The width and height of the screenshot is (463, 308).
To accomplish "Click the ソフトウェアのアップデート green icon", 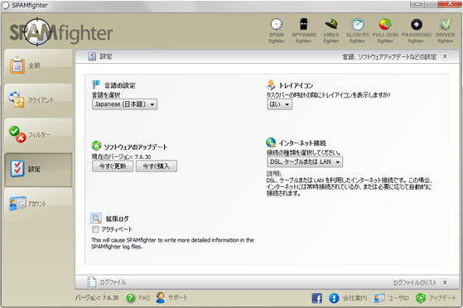I will coord(96,146).
